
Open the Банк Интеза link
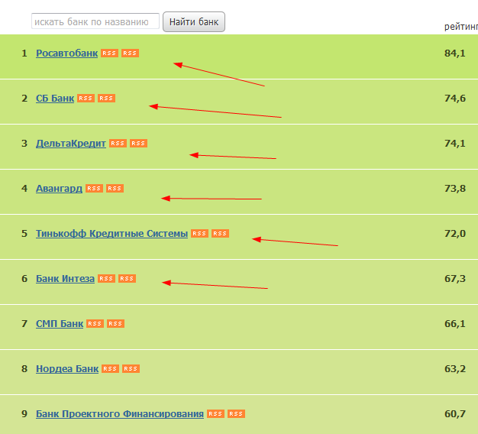[65, 279]
